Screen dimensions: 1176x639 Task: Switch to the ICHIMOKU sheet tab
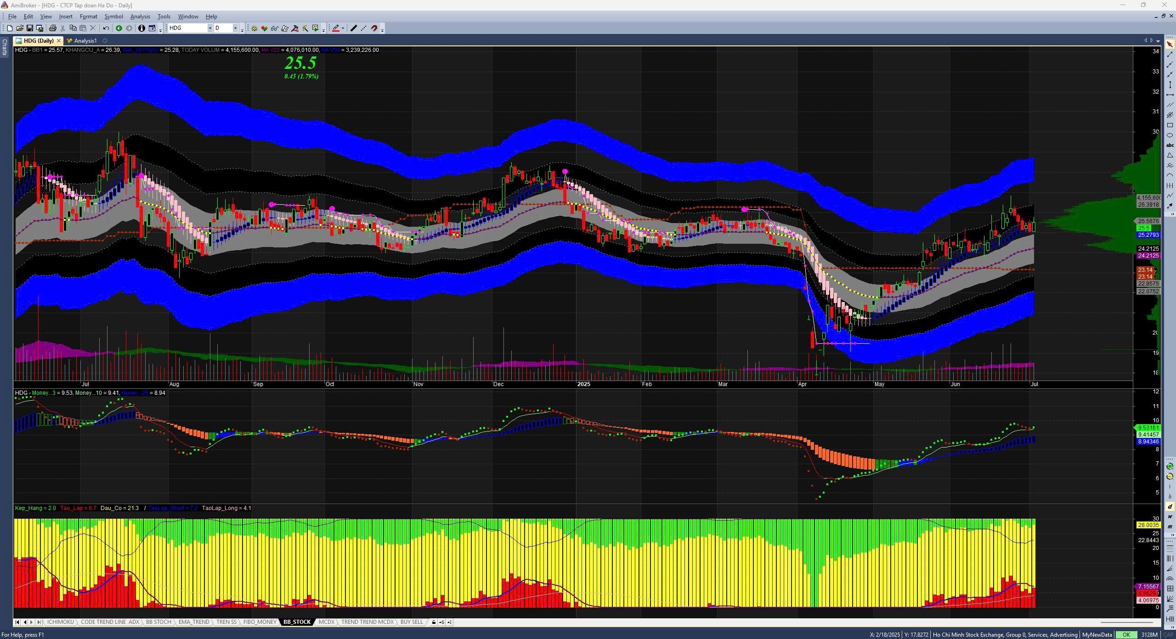(60, 622)
